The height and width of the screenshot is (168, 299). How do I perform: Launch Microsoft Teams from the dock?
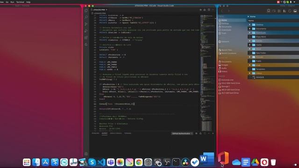click(111, 162)
